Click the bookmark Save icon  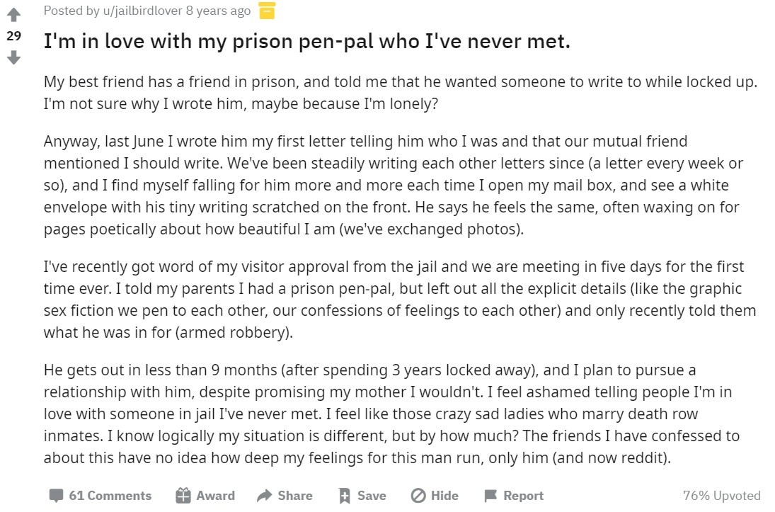click(345, 496)
